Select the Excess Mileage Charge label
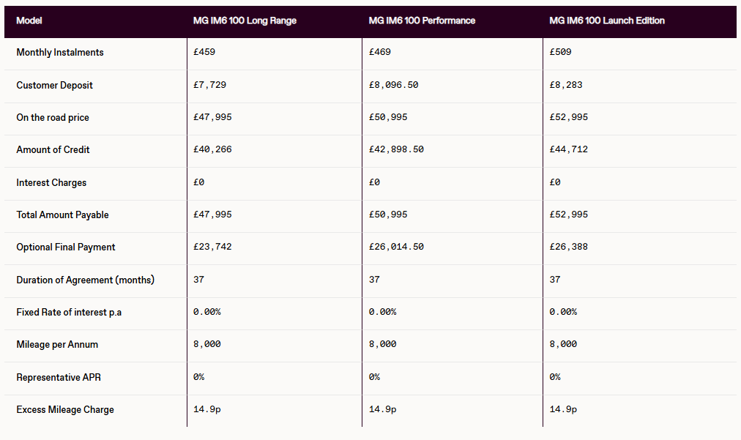The height and width of the screenshot is (440, 741). coord(65,409)
